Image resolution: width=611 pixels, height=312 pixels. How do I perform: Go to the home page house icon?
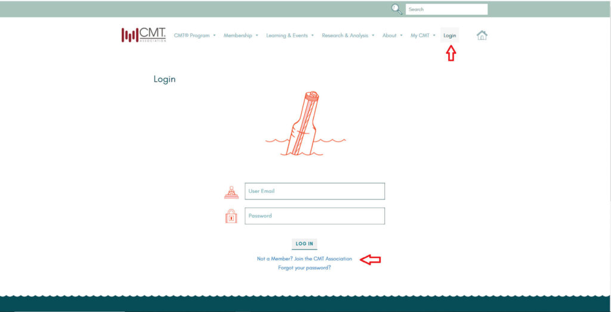point(482,35)
